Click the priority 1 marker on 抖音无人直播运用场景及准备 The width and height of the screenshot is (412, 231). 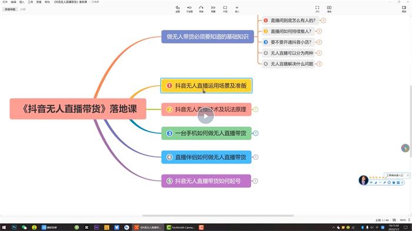(x=170, y=86)
